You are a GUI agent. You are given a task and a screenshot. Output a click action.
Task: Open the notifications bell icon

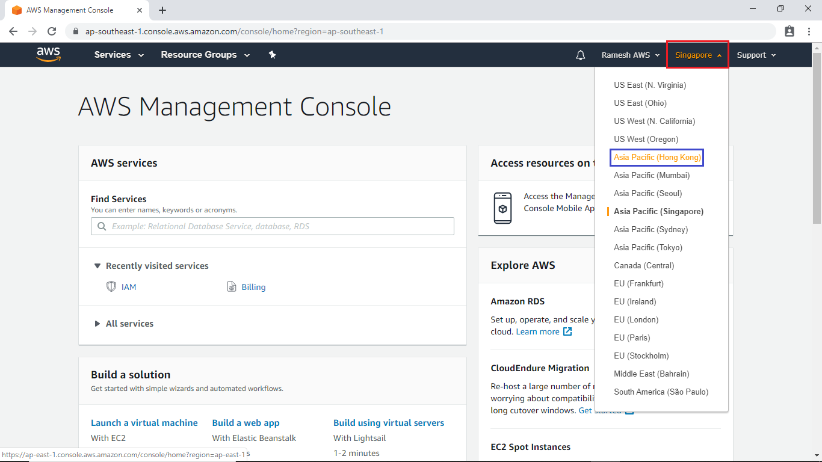point(580,55)
